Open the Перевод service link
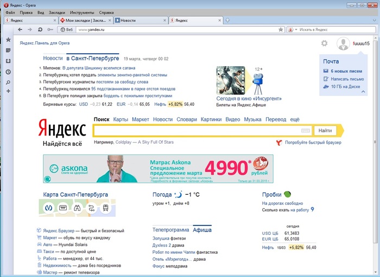Viewport: 380px width, 277px height. pos(276,119)
